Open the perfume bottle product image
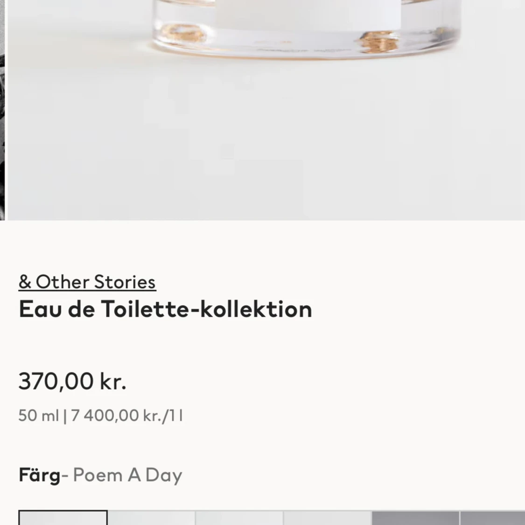 (x=266, y=110)
